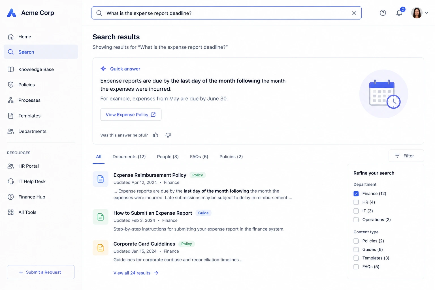435x290 pixels.
Task: Click the All Tools grid icon
Action: (x=11, y=212)
